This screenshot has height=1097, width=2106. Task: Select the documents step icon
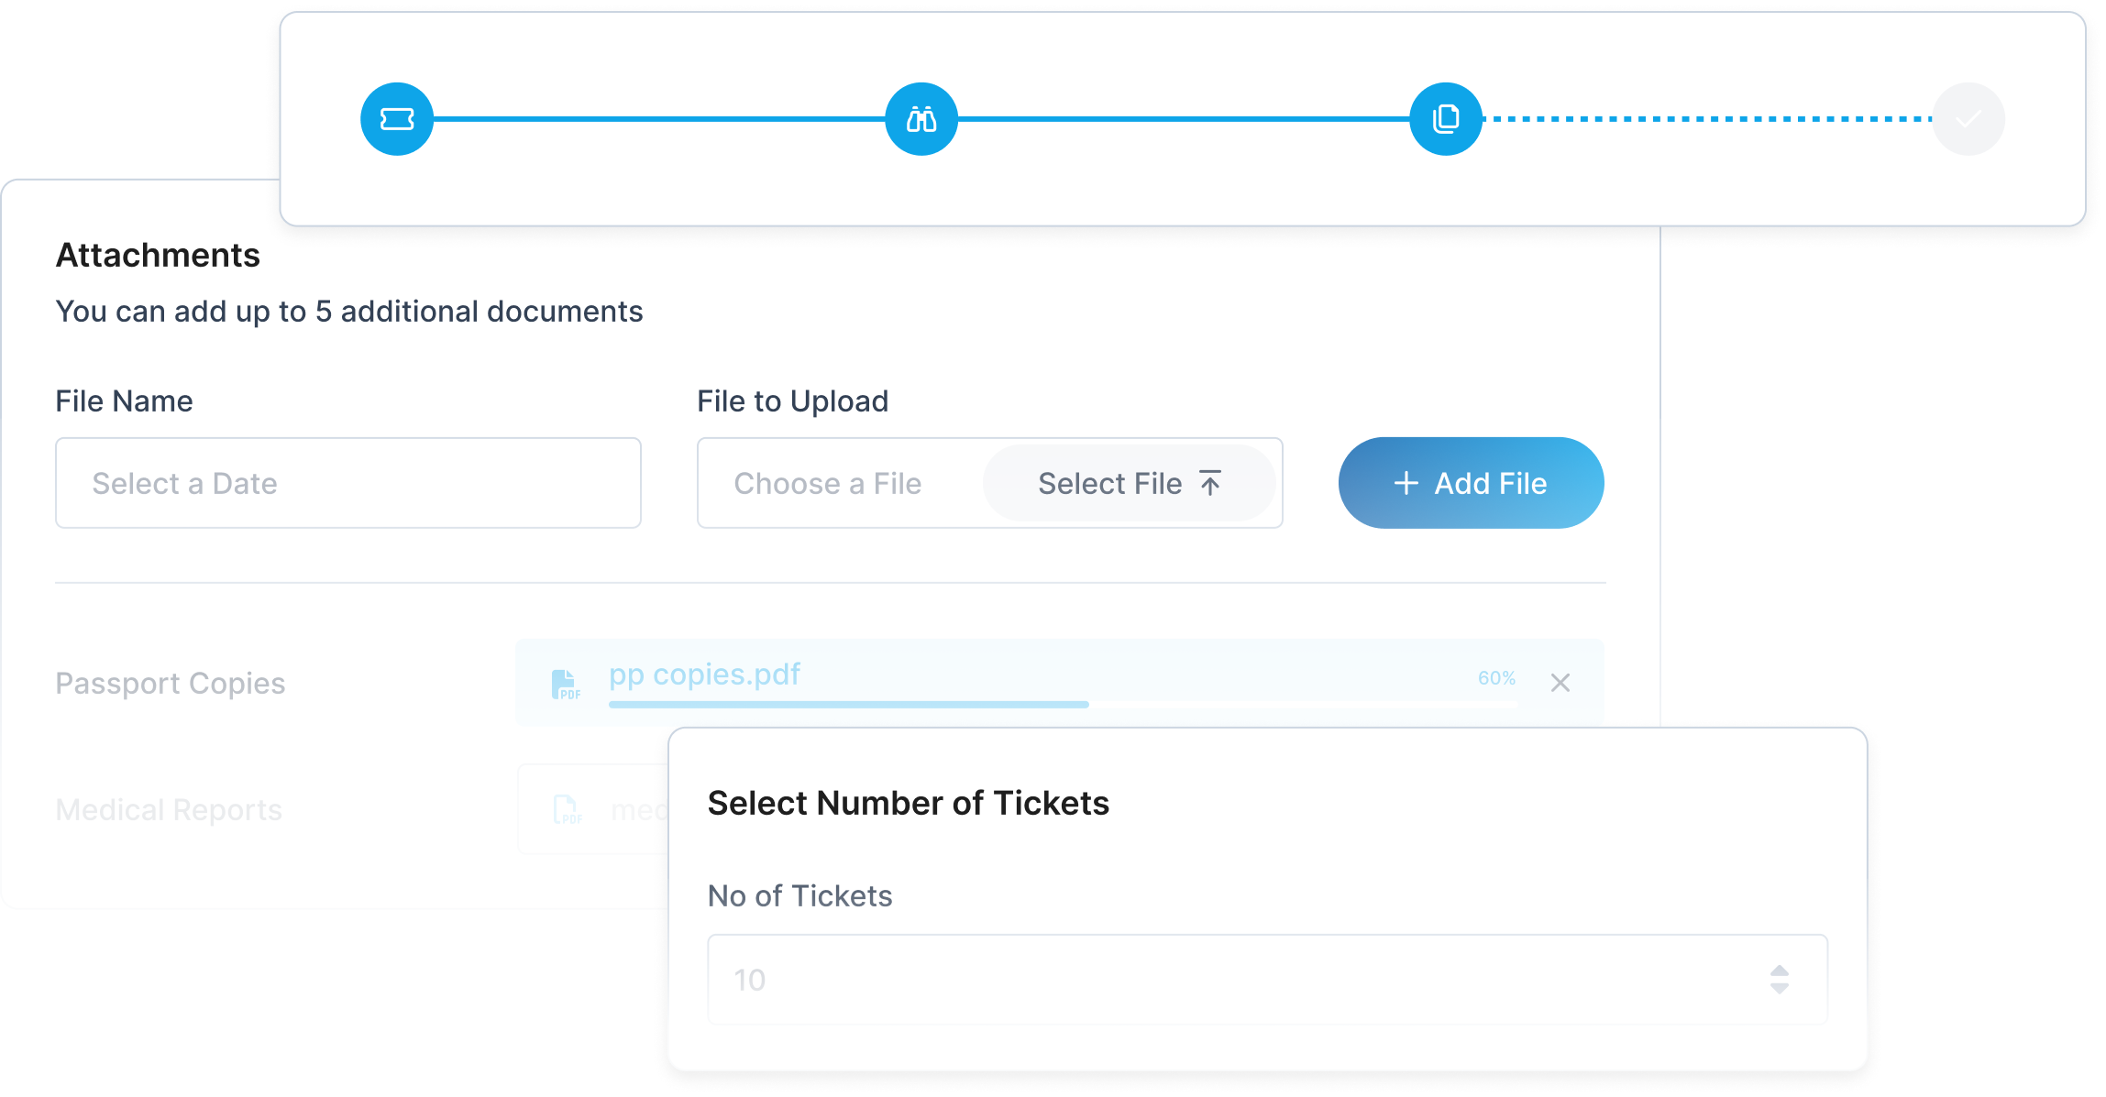(1446, 119)
